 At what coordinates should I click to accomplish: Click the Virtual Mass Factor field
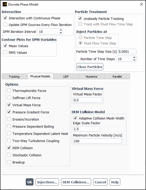click(88, 100)
